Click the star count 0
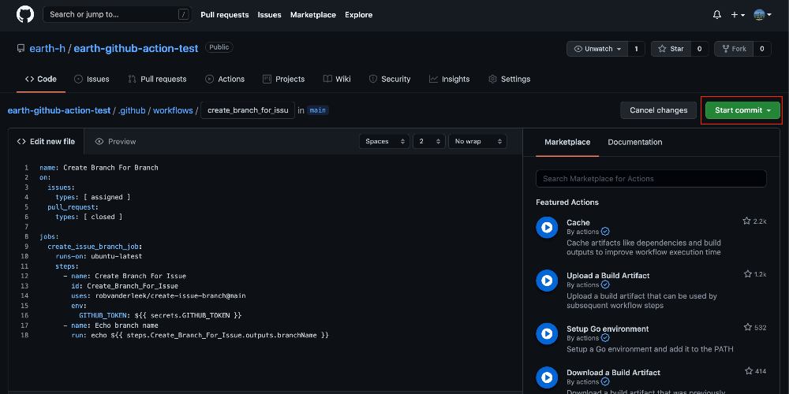This screenshot has height=394, width=789. coord(699,49)
